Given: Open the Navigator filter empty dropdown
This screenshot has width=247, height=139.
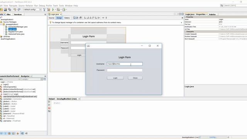Looking at the screenshot, I should tap(32, 79).
